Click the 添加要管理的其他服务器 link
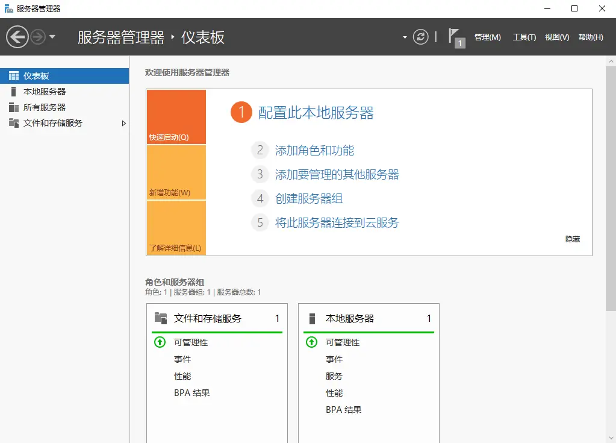The width and height of the screenshot is (616, 443). pos(337,174)
